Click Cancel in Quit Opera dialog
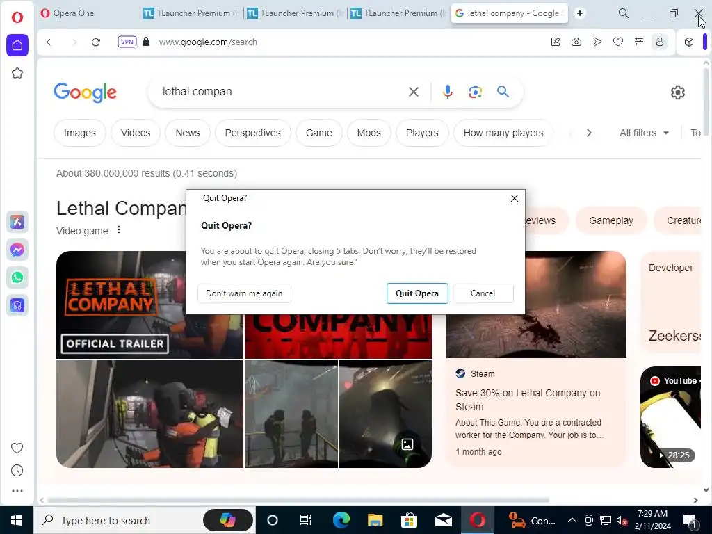Viewport: 712px width, 534px height. 483,293
